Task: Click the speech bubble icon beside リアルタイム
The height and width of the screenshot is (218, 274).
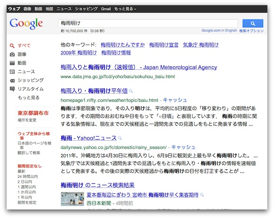Action: point(12,89)
